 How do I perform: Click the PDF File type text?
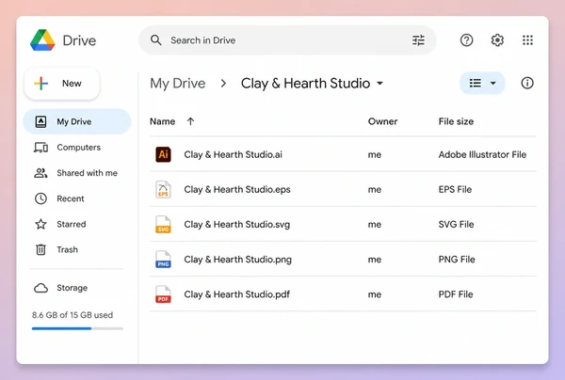point(456,294)
